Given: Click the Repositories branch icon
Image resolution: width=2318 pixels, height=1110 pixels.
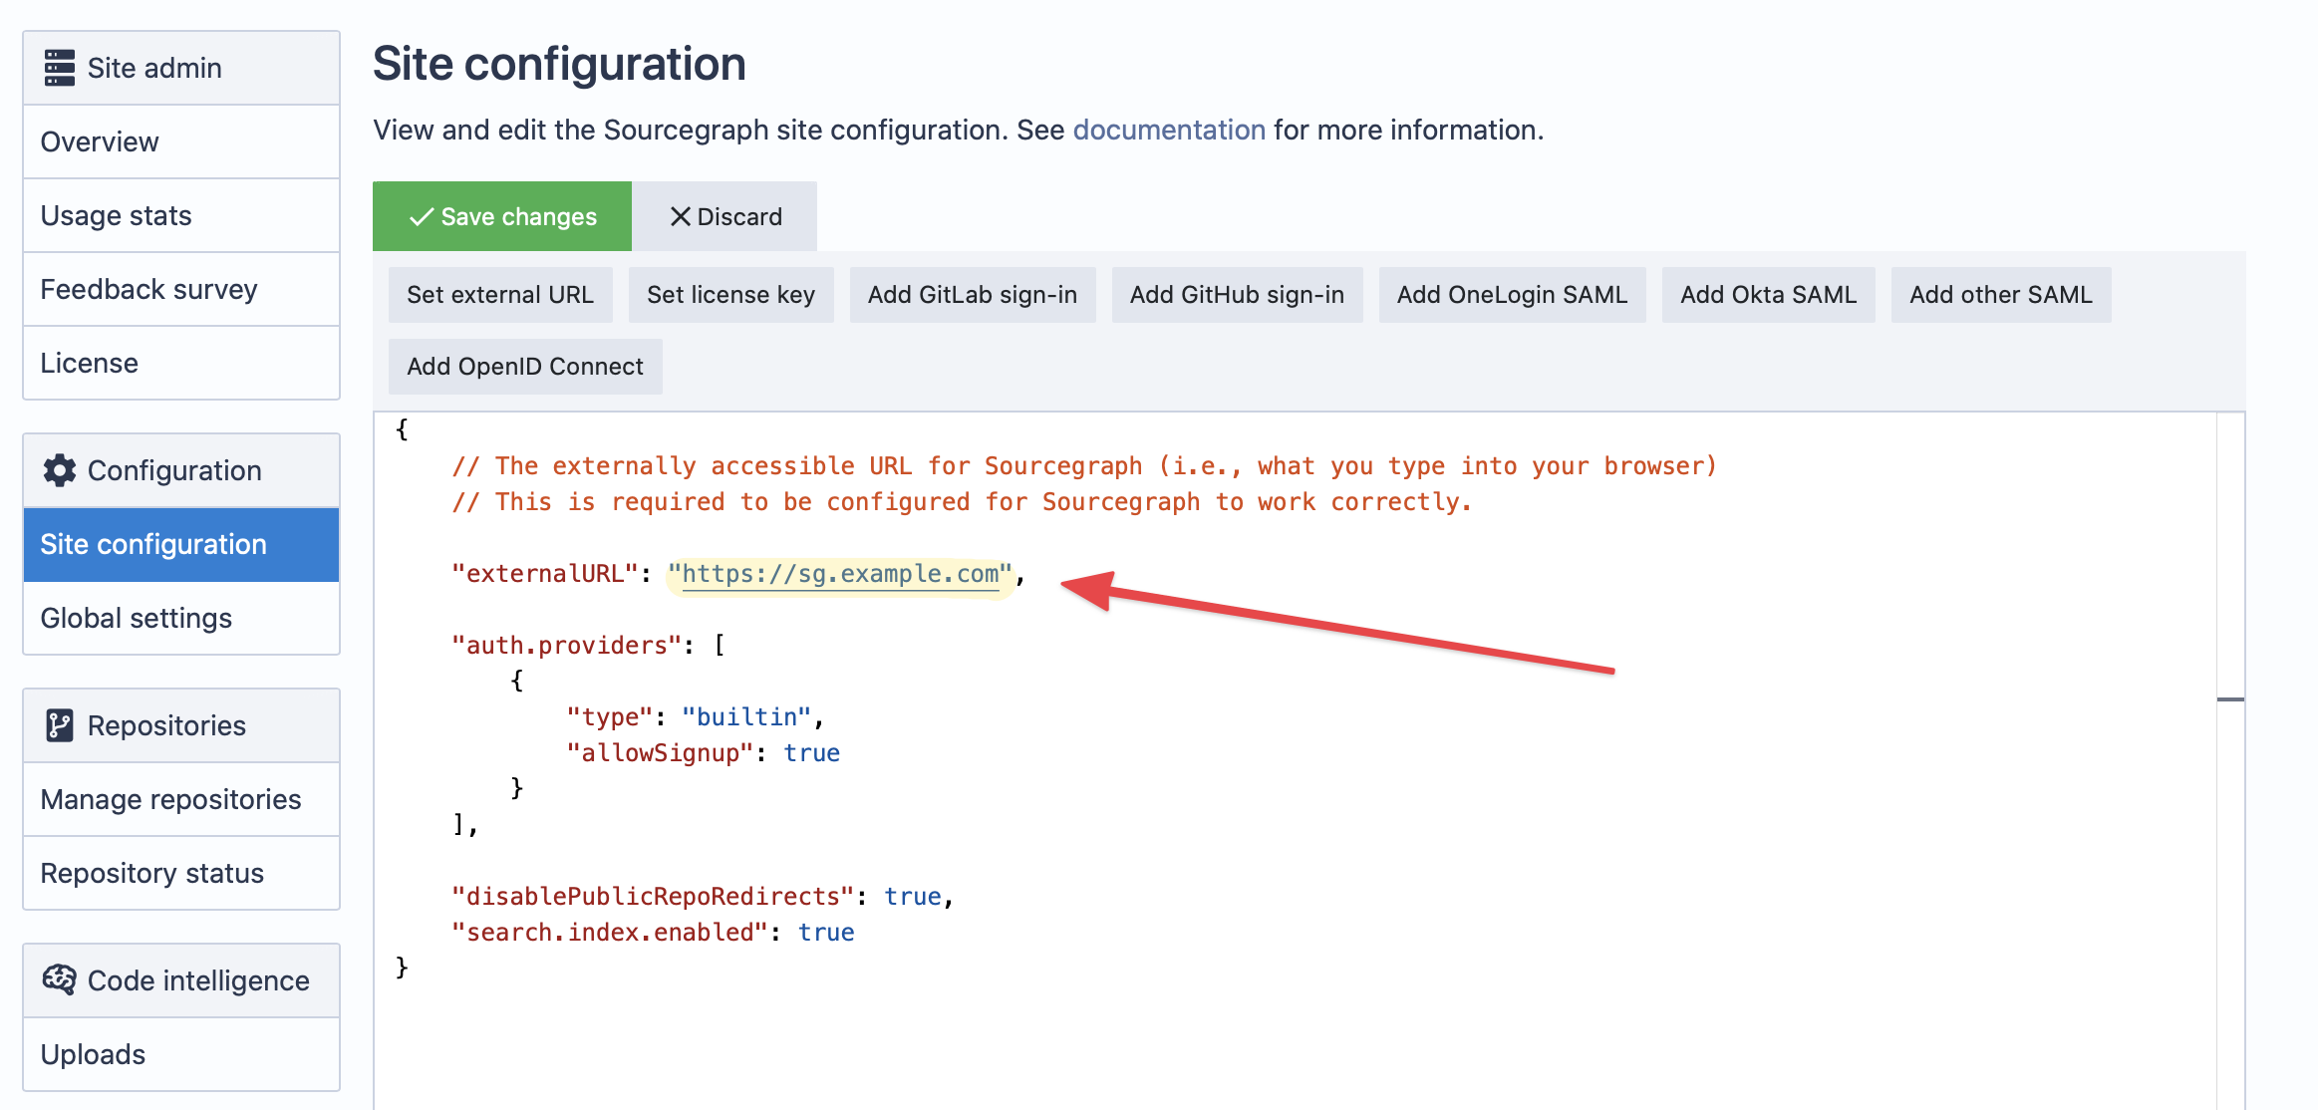Looking at the screenshot, I should (x=60, y=725).
